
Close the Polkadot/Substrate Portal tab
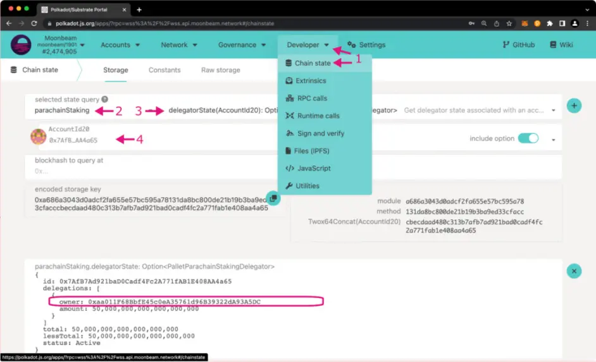point(124,10)
